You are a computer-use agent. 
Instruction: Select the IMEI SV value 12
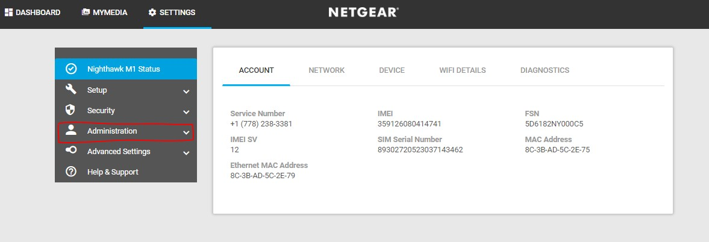pyautogui.click(x=235, y=149)
